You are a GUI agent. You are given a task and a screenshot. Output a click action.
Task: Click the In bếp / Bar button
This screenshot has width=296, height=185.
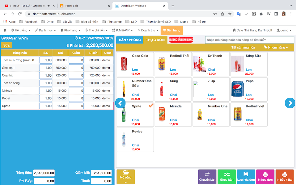[285, 177]
